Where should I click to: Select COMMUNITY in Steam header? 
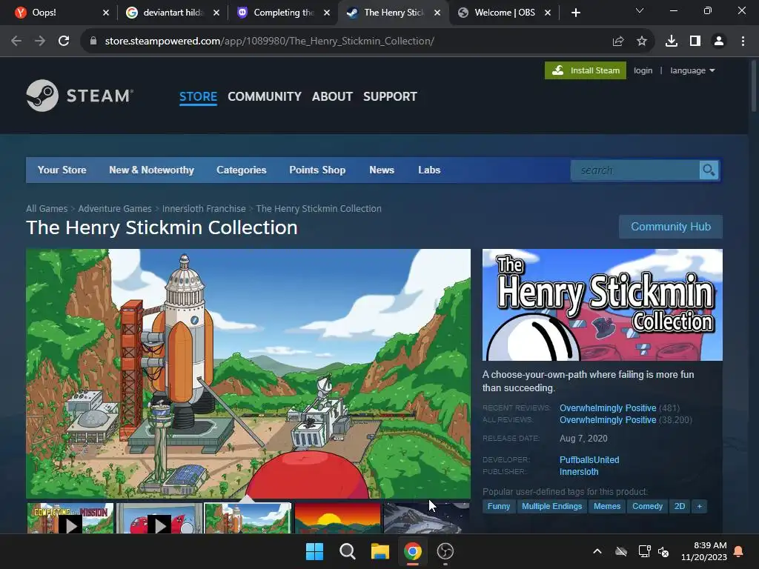(265, 97)
